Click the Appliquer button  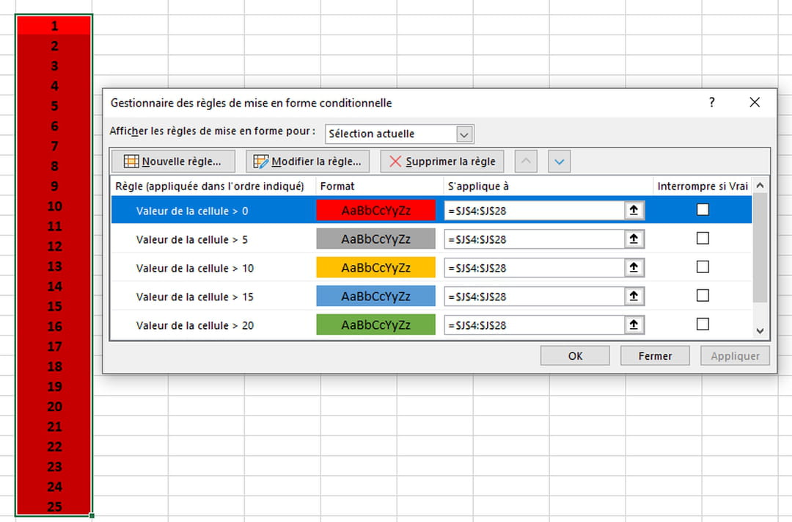pyautogui.click(x=735, y=355)
